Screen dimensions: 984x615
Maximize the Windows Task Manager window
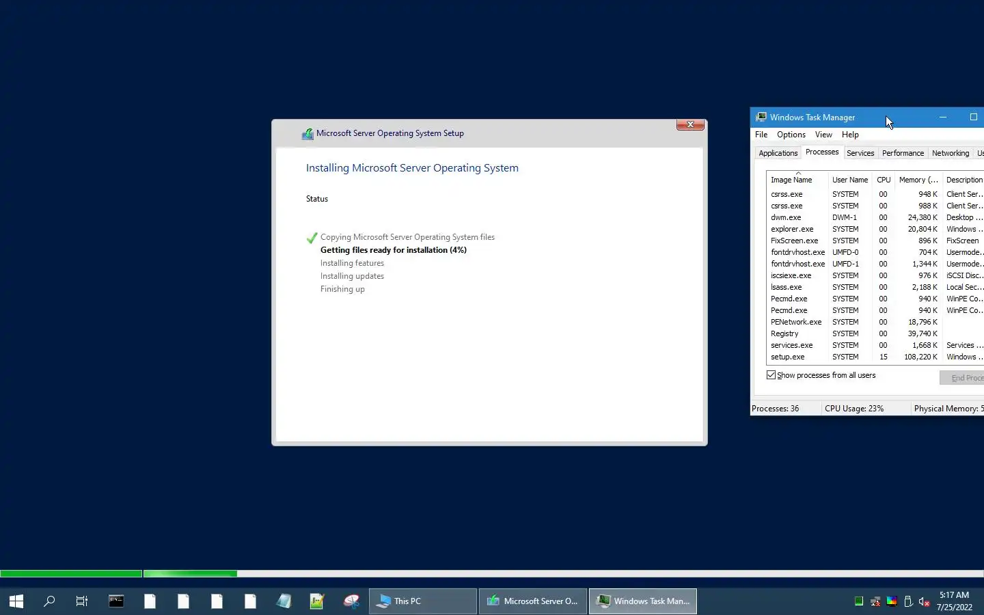[973, 118]
